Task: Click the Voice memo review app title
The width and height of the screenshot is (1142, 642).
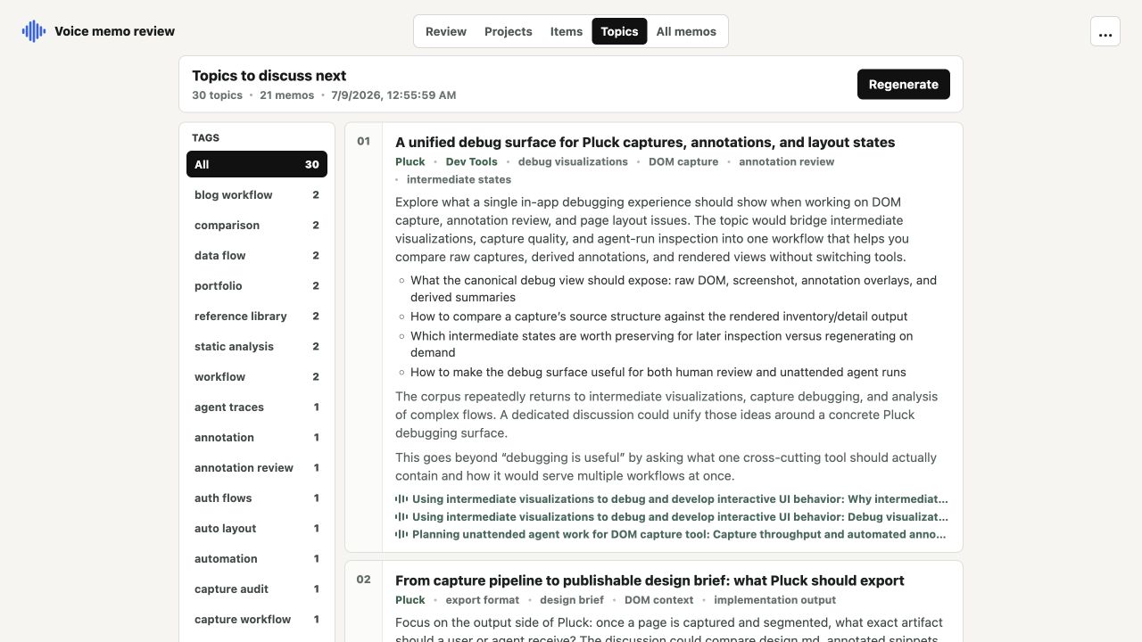Action: click(x=114, y=31)
